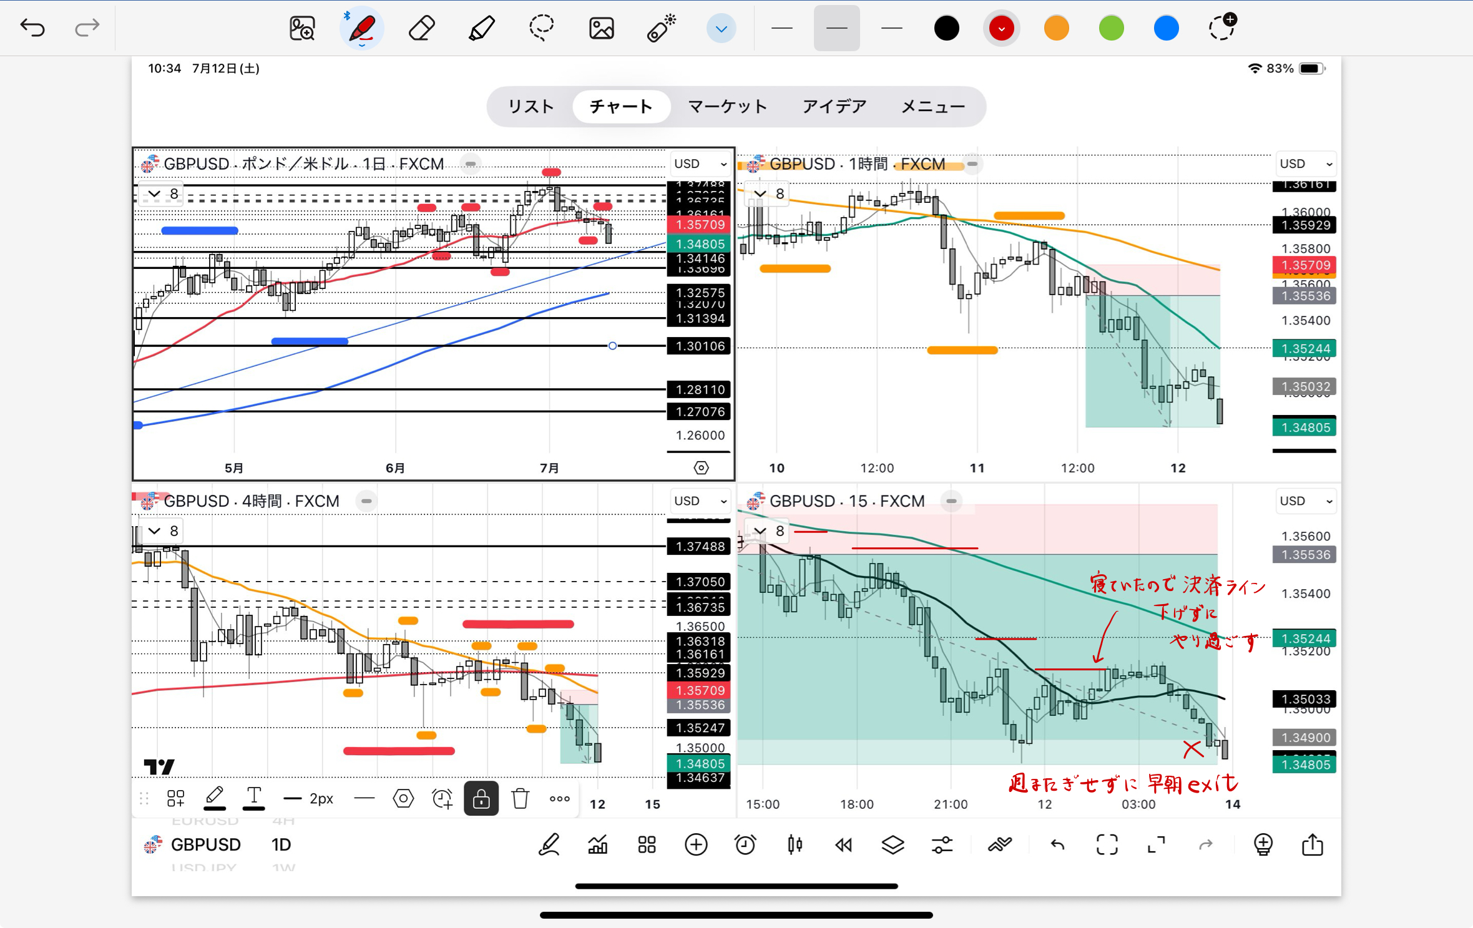Change line color with the pencil icon
1473x928 pixels.
point(214,798)
